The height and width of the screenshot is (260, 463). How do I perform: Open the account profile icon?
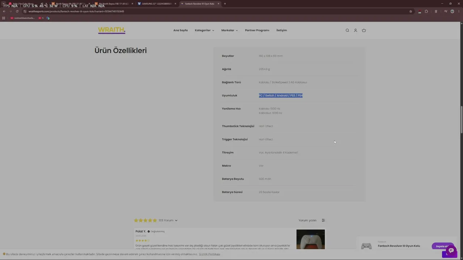[356, 30]
